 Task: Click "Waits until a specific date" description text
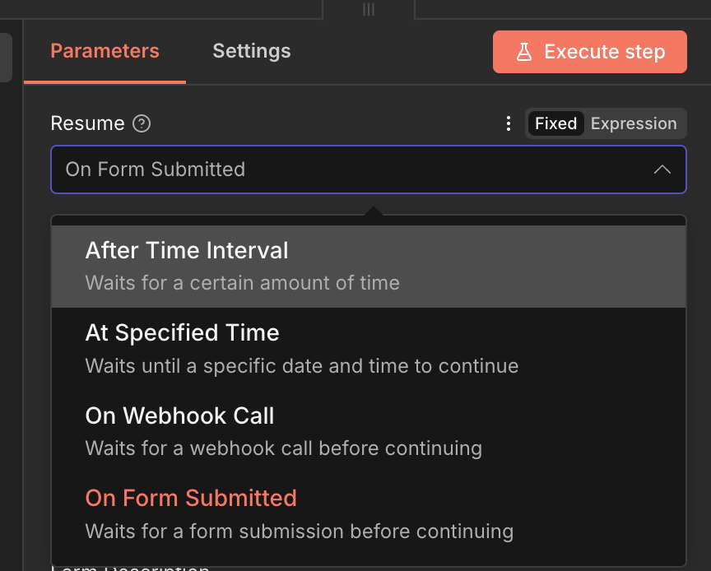[301, 365]
